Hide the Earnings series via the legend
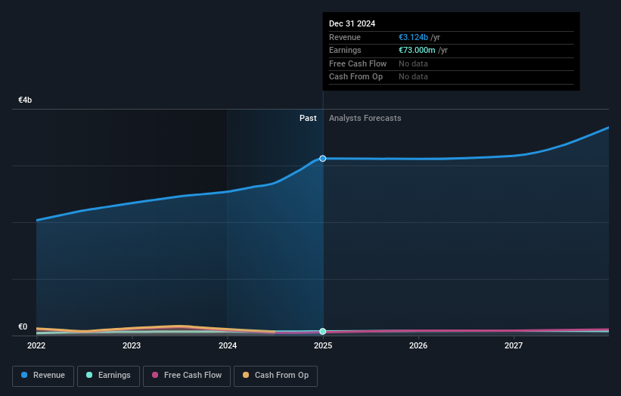621x396 pixels. click(108, 376)
